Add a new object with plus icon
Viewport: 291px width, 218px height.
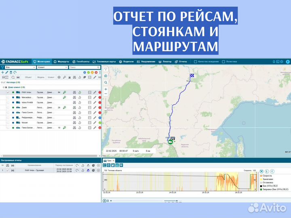[x=2, y=72]
